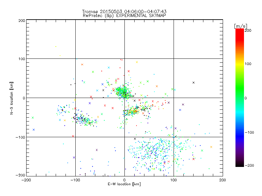This screenshot has height=196, width=262.
Task: Click the y-axis tick label '-200'
Action: click(x=20, y=175)
